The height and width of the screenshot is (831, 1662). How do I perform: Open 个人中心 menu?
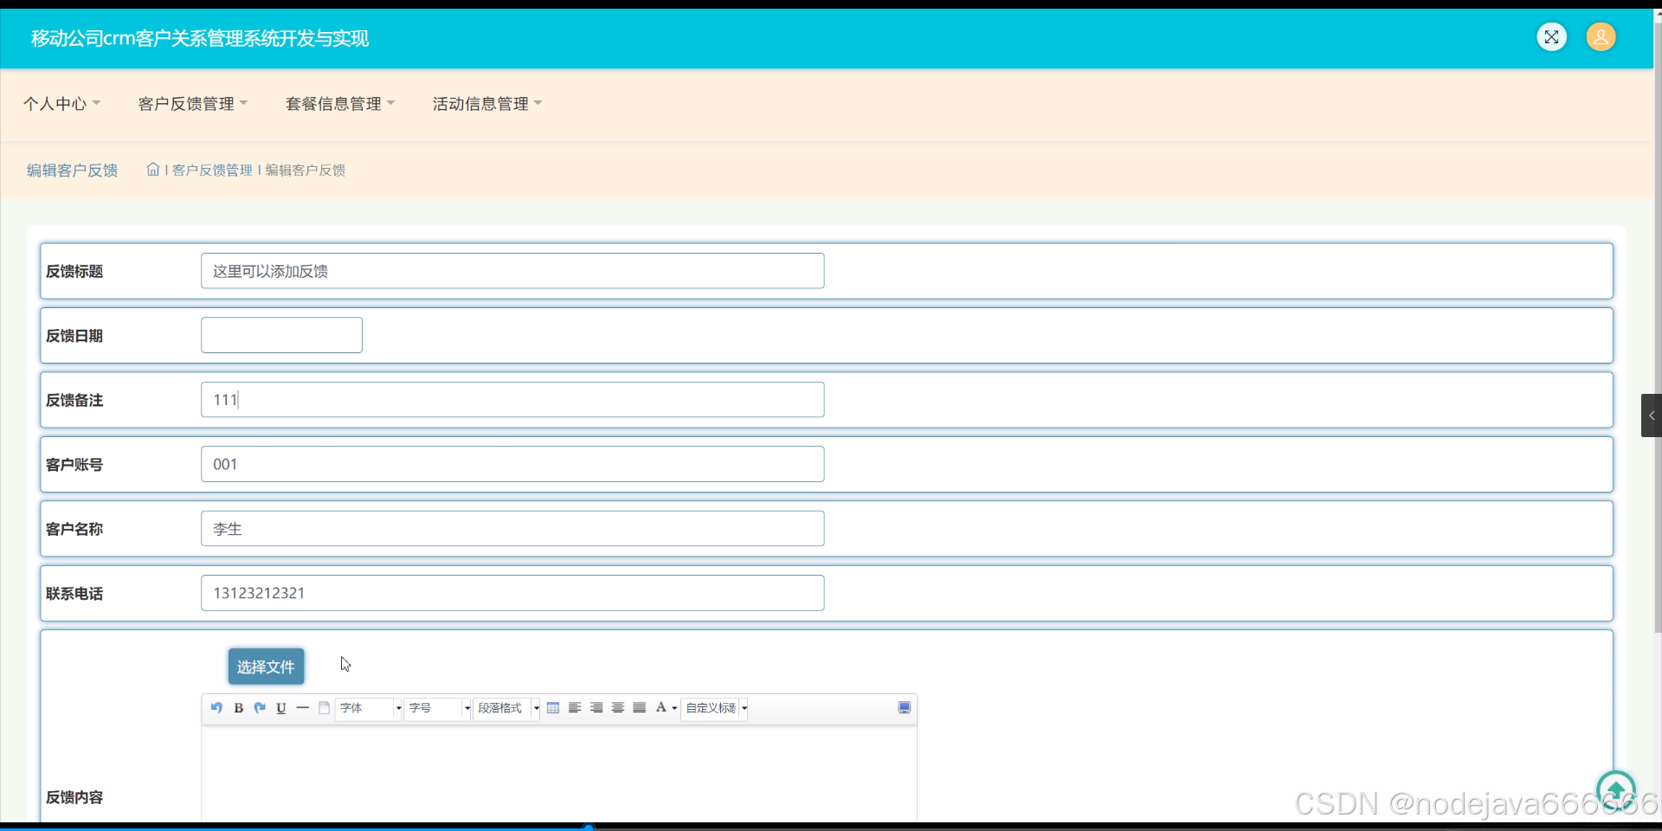click(x=62, y=104)
